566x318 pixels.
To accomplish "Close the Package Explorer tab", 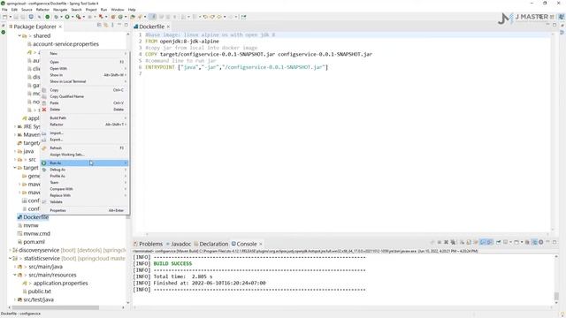I will tap(60, 26).
